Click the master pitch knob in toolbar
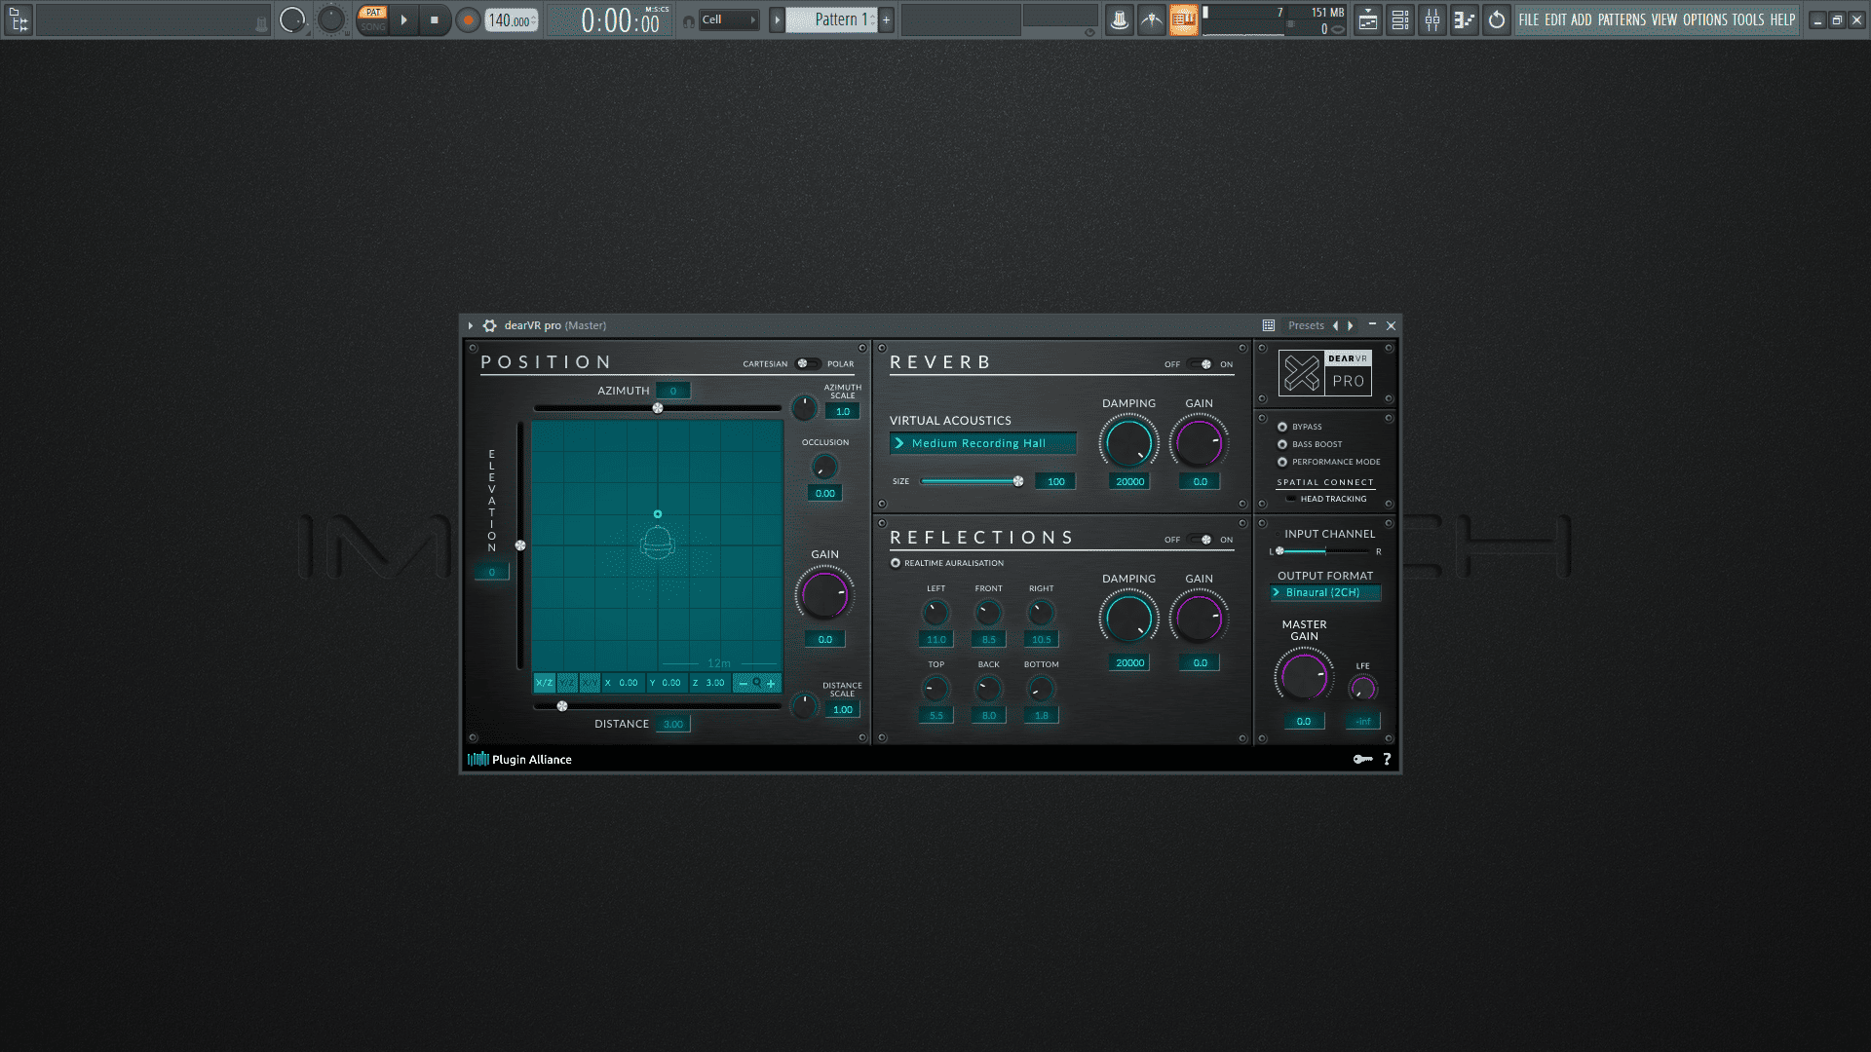Screen dimensions: 1871x1052 [331, 19]
